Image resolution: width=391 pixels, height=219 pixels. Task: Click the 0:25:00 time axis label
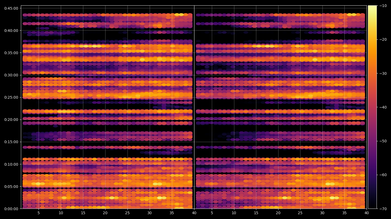(x=11, y=97)
